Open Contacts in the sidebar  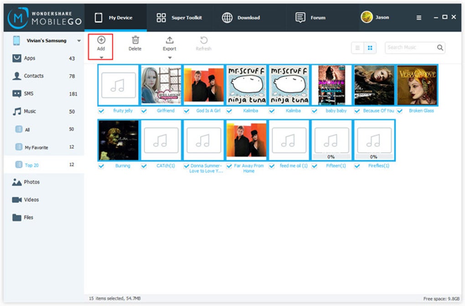44,76
